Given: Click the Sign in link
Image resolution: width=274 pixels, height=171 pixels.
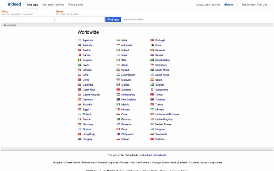Looking at the screenshot, I should pos(228,5).
